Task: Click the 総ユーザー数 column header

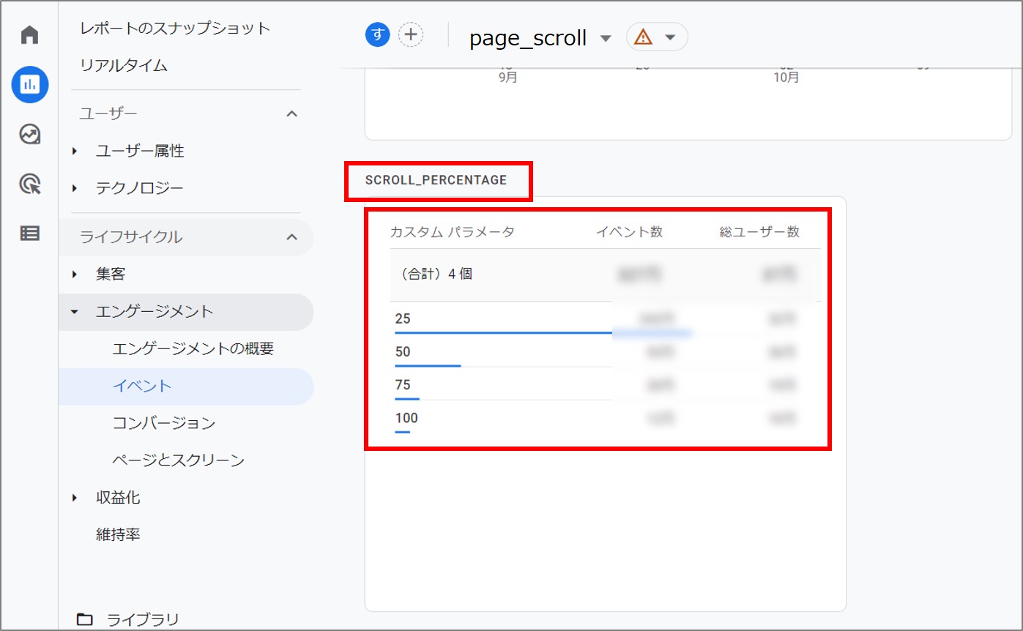Action: coord(759,232)
